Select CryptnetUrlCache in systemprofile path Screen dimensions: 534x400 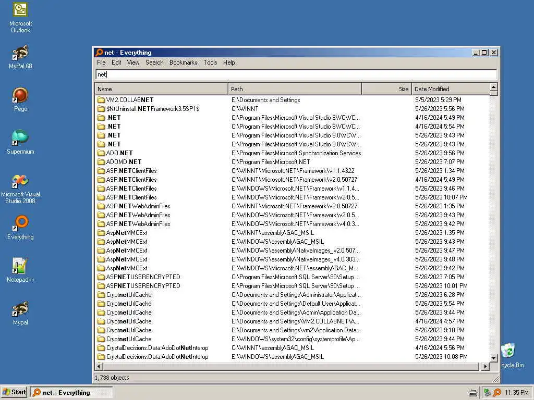129,339
